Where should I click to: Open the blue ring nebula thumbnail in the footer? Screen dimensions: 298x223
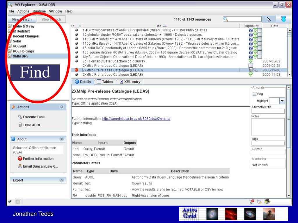coord(212,214)
